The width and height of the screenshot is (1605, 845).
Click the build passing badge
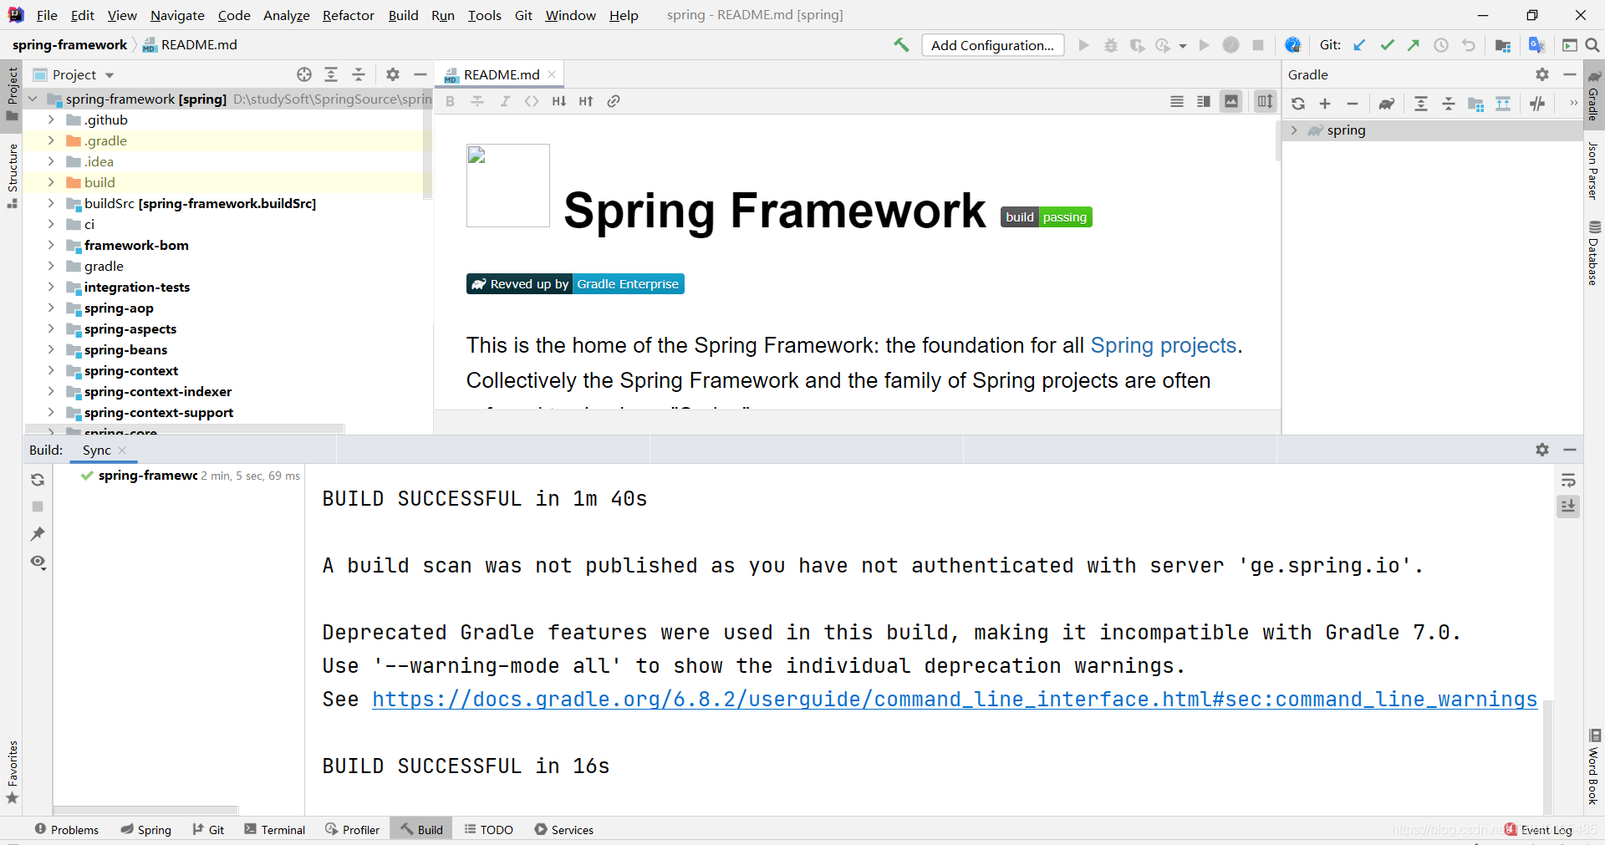pos(1047,217)
